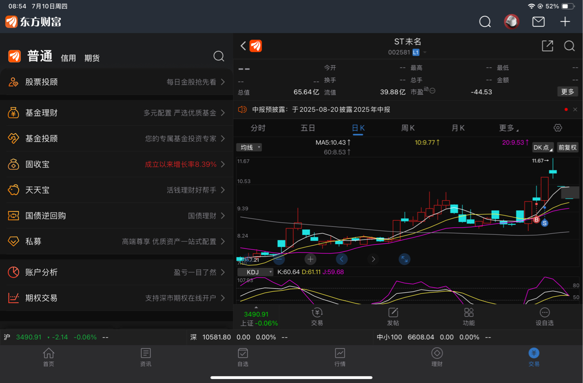Image resolution: width=583 pixels, height=383 pixels.
Task: Go to 资讯 bottom tab
Action: coord(146,358)
